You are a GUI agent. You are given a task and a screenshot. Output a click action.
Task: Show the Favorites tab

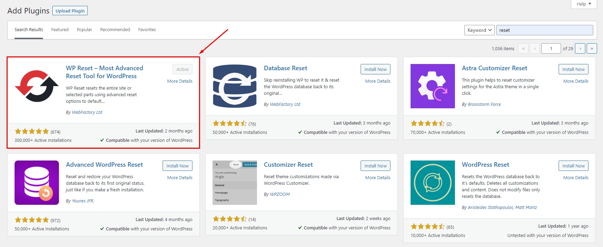(x=147, y=30)
